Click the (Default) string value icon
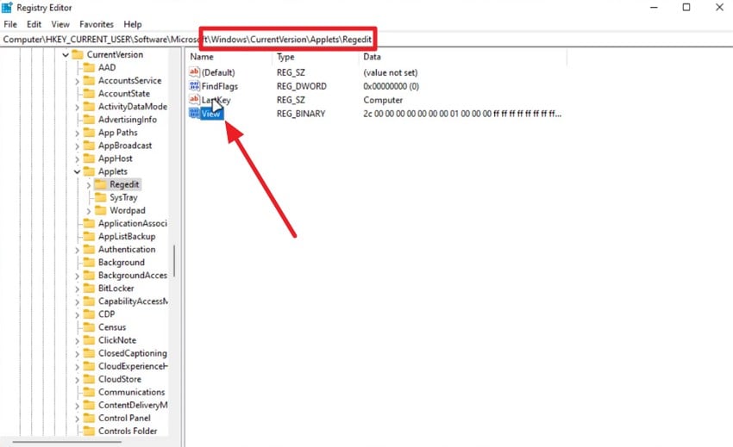733x447 pixels. (194, 72)
